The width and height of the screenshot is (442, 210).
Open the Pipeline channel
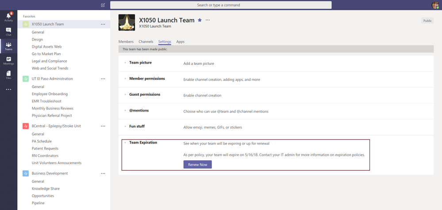(38, 203)
